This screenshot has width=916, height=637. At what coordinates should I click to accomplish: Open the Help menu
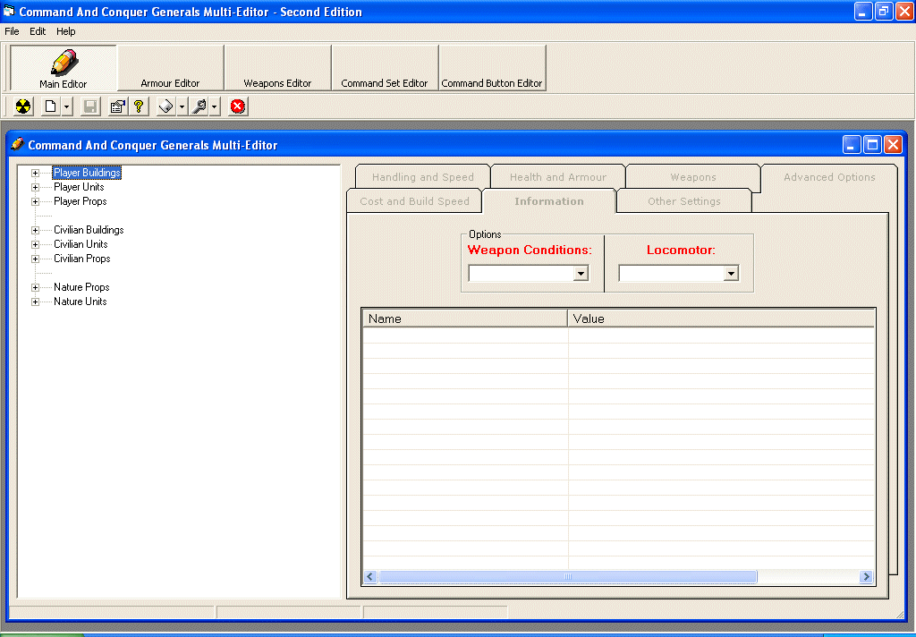coord(65,31)
